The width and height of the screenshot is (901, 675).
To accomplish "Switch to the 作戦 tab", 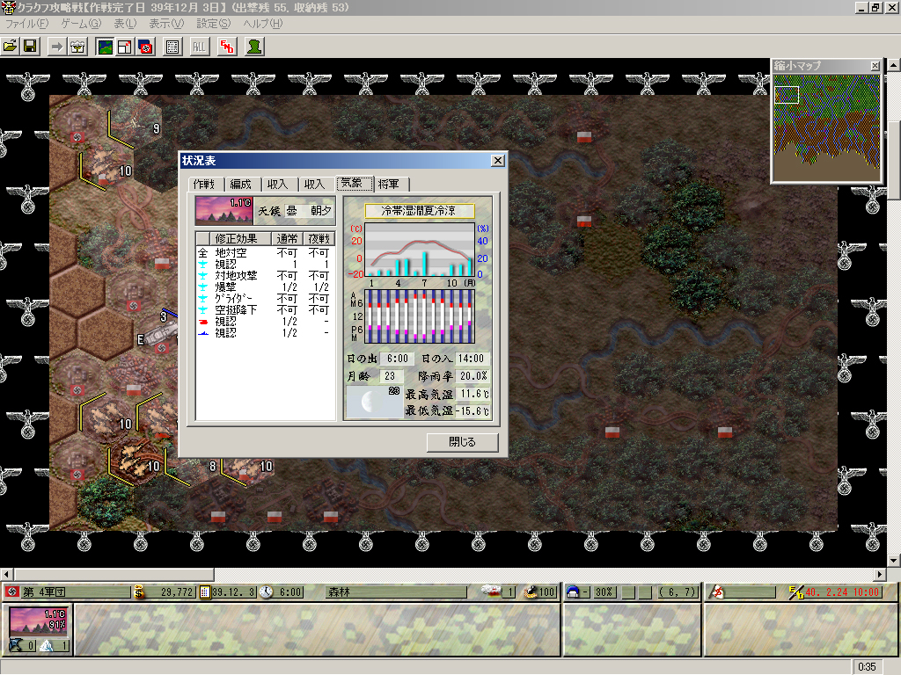I will (203, 184).
